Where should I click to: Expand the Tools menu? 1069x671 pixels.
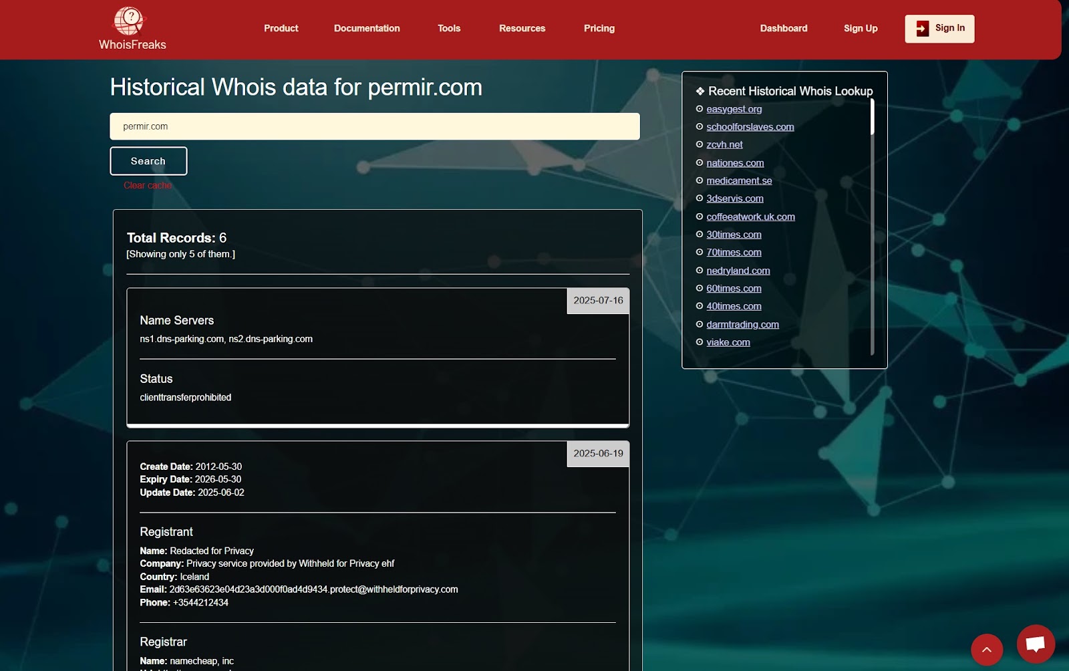pyautogui.click(x=449, y=29)
